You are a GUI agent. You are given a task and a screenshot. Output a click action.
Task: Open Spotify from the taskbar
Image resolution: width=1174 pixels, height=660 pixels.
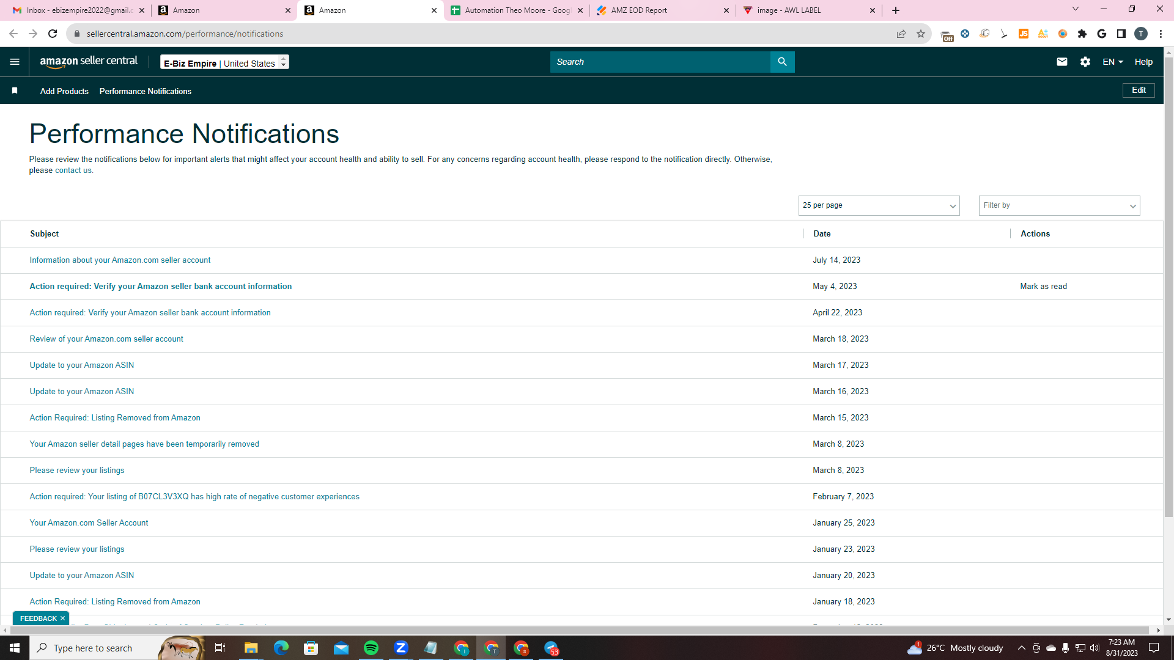tap(371, 648)
